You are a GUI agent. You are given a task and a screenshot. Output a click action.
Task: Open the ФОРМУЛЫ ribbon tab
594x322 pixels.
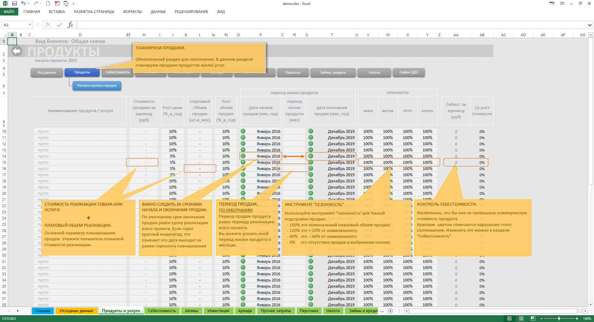click(132, 12)
